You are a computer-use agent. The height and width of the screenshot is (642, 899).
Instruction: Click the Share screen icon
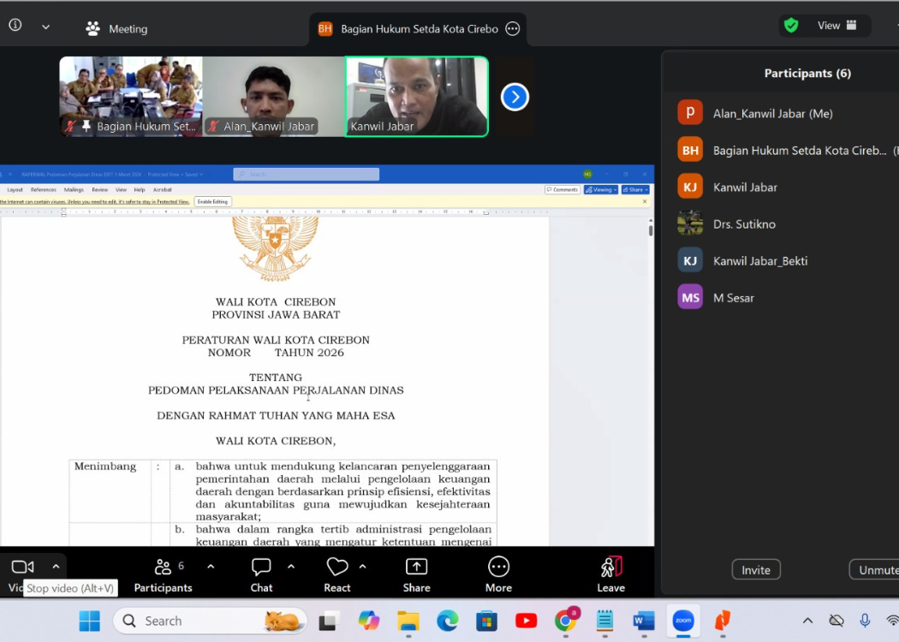pyautogui.click(x=416, y=567)
